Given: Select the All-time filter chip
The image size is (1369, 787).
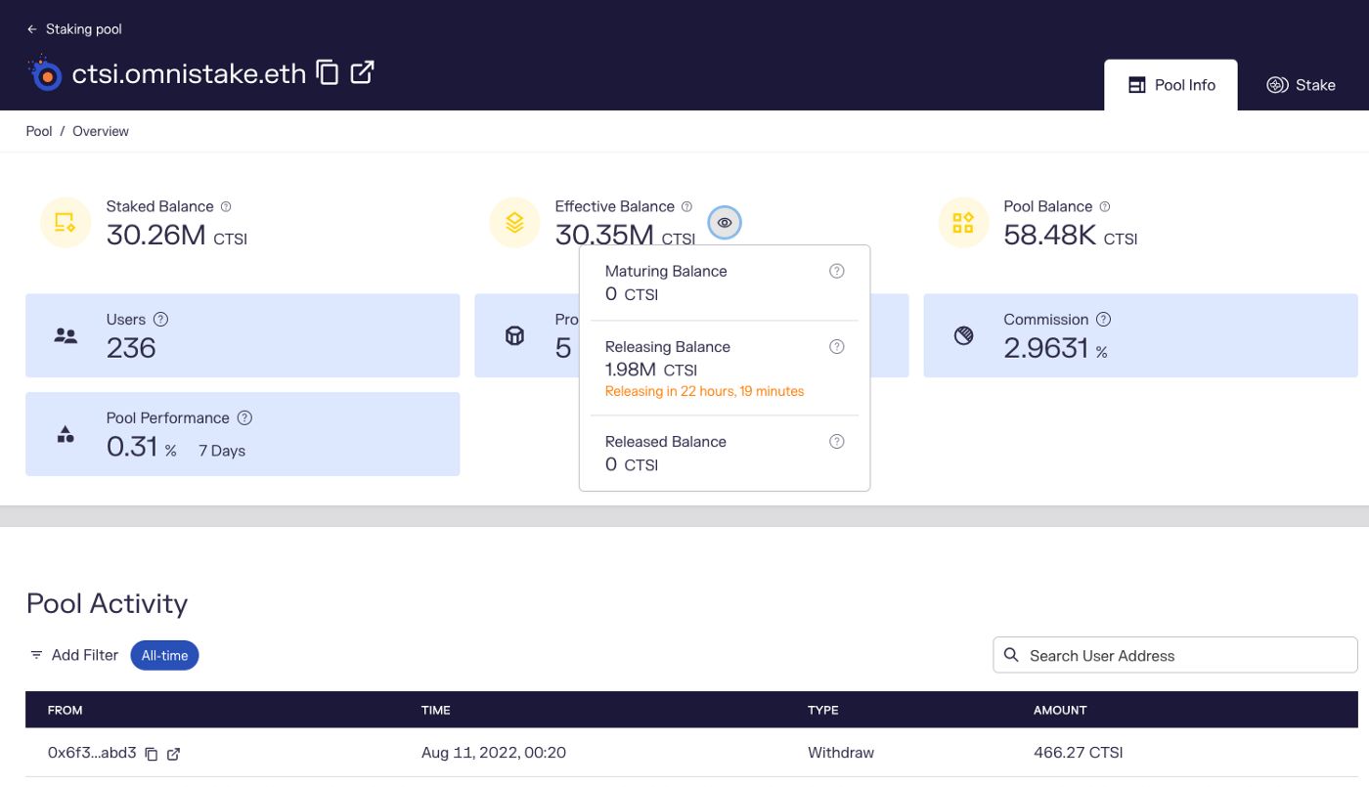Looking at the screenshot, I should [164, 656].
